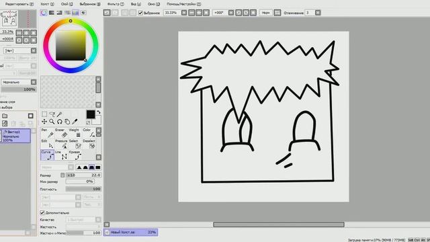Open the zoom percentage dropdown in toolbar

[x=184, y=13]
